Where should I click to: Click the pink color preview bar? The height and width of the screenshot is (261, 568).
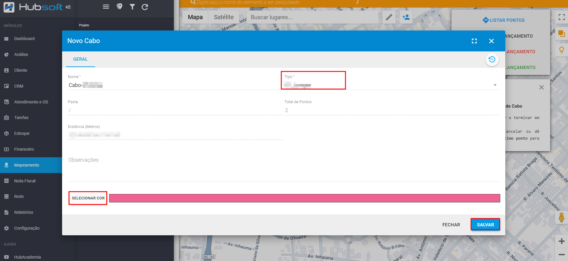point(304,198)
